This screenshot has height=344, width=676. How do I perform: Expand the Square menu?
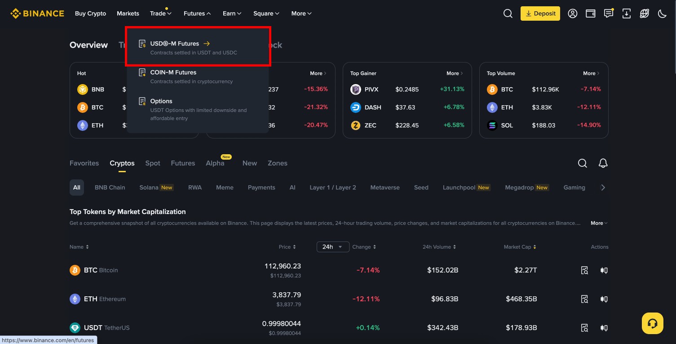[x=266, y=13]
